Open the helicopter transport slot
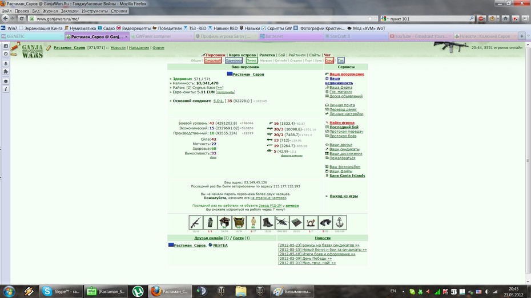Screen dimensions: 531x298 pos(282,223)
